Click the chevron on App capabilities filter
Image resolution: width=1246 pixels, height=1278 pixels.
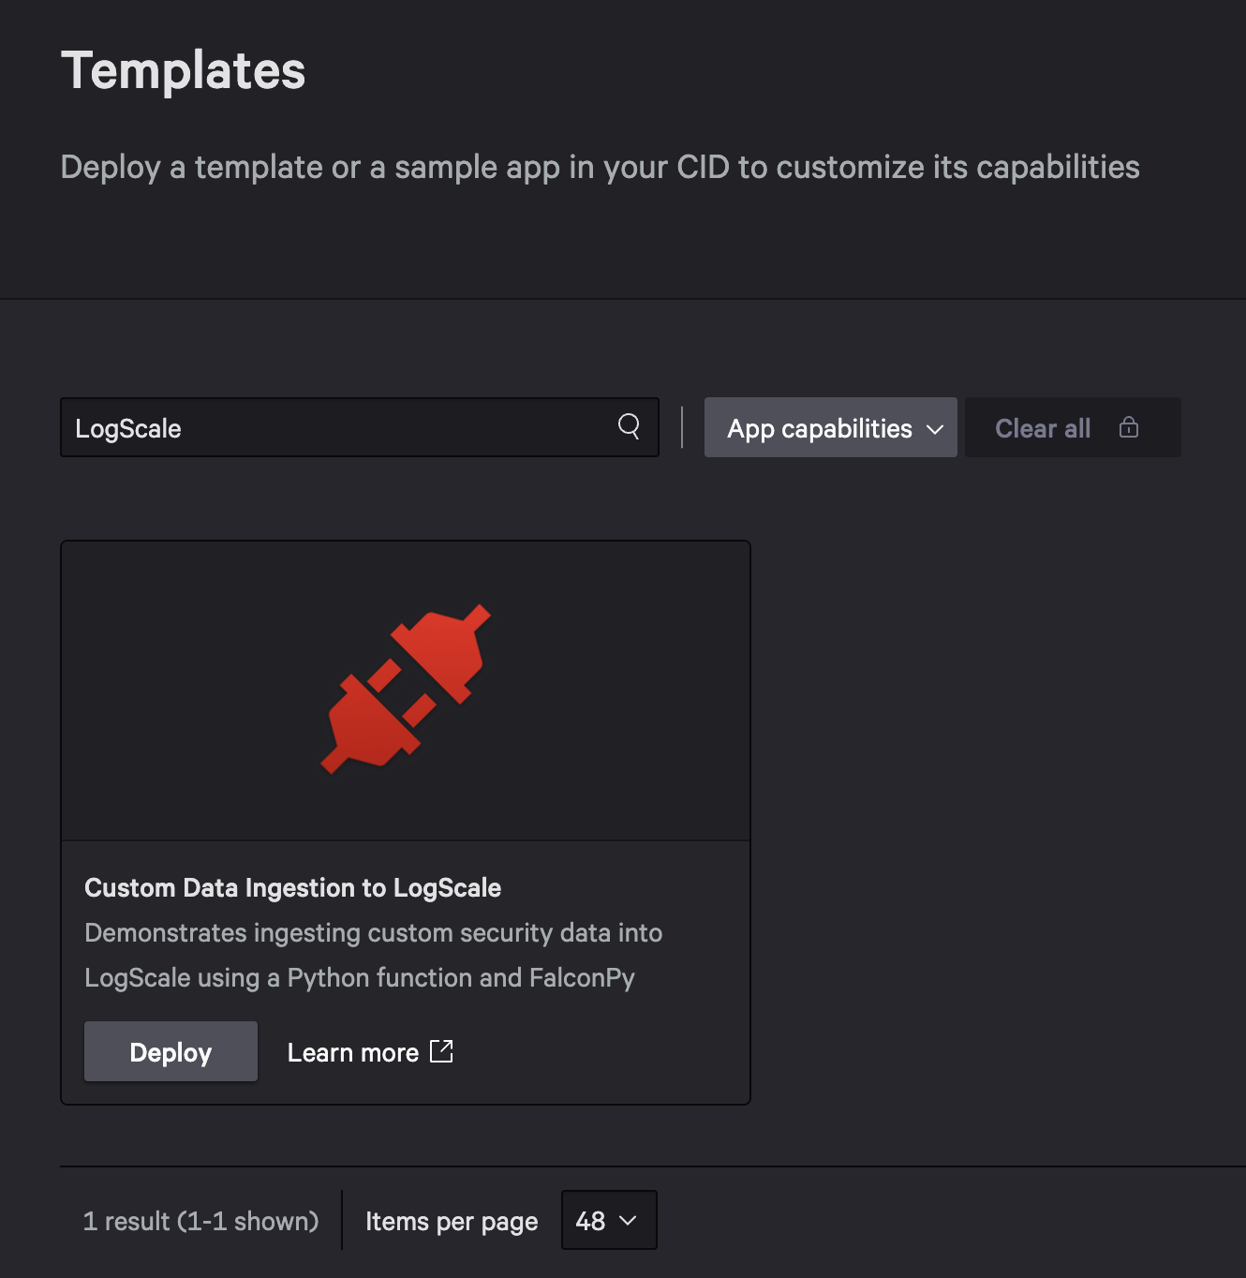[x=936, y=429]
